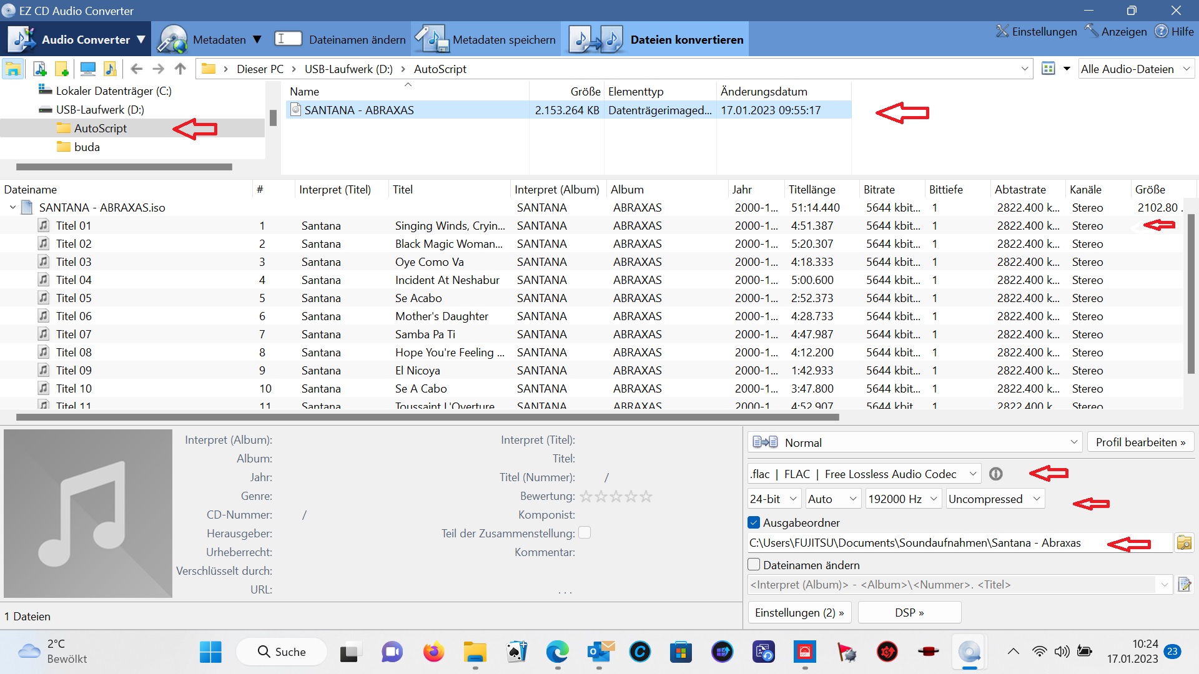The image size is (1199, 674).
Task: Open the FLAC output format dropdown
Action: tap(864, 474)
